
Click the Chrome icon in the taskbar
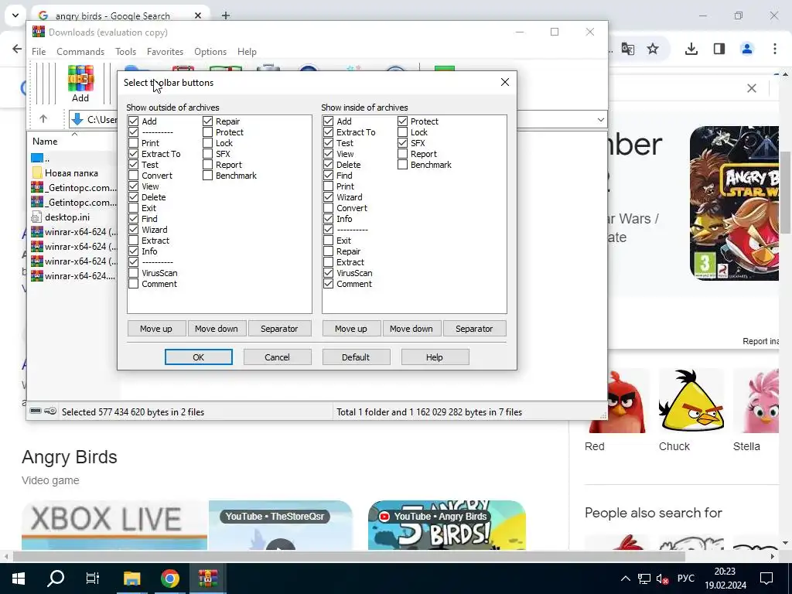tap(170, 579)
